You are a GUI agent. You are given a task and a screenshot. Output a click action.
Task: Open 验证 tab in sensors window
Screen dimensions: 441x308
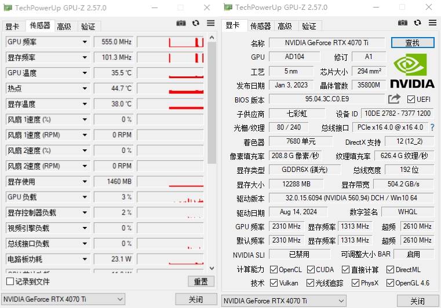pos(88,27)
